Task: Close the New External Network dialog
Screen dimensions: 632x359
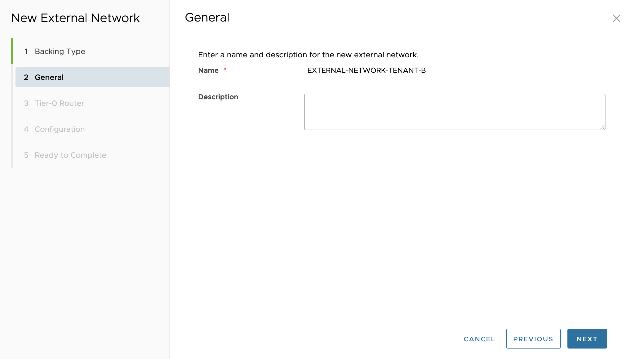Action: 616,18
